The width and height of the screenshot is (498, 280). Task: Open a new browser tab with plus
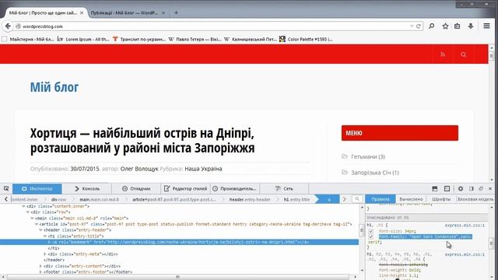[176, 12]
